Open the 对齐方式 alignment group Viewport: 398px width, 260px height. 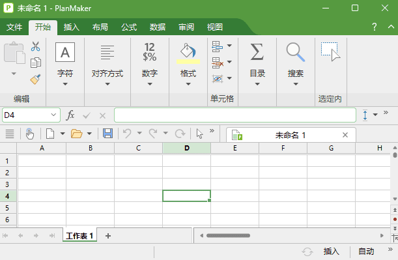[x=107, y=64]
